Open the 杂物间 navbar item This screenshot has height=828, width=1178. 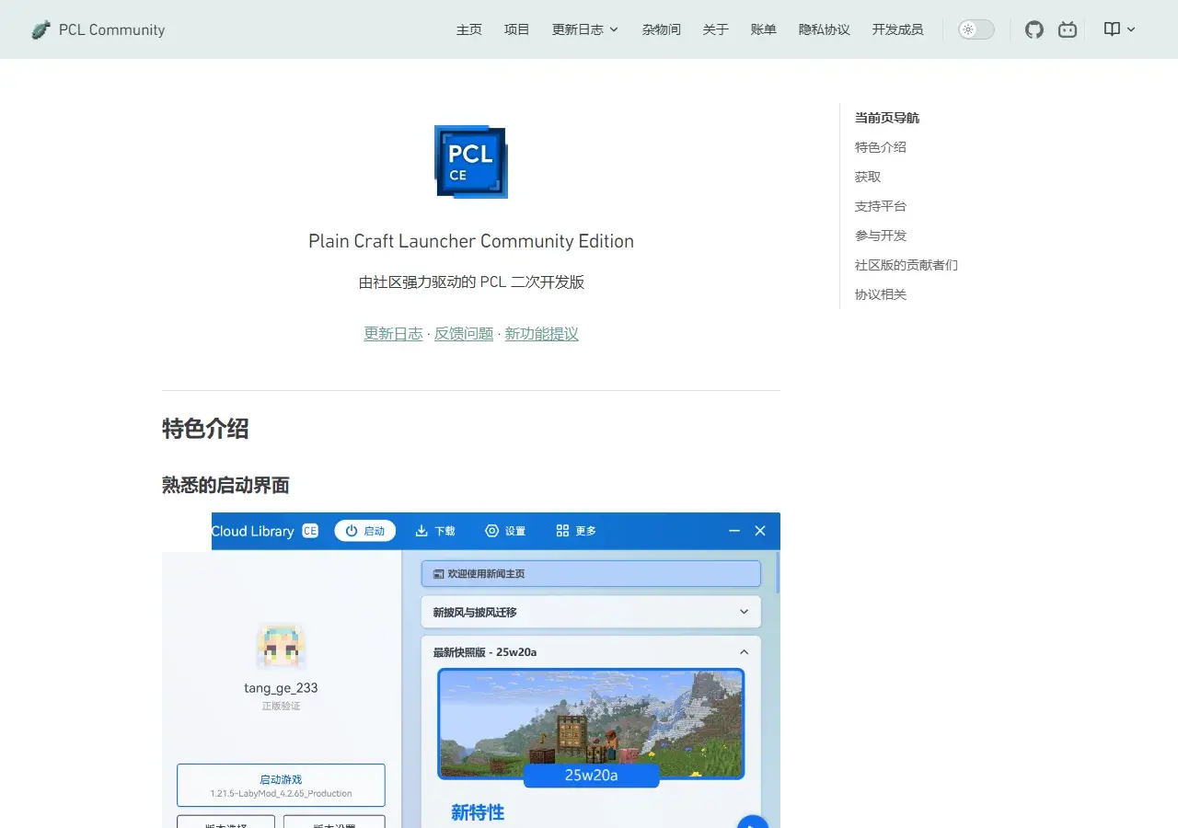[x=662, y=29]
